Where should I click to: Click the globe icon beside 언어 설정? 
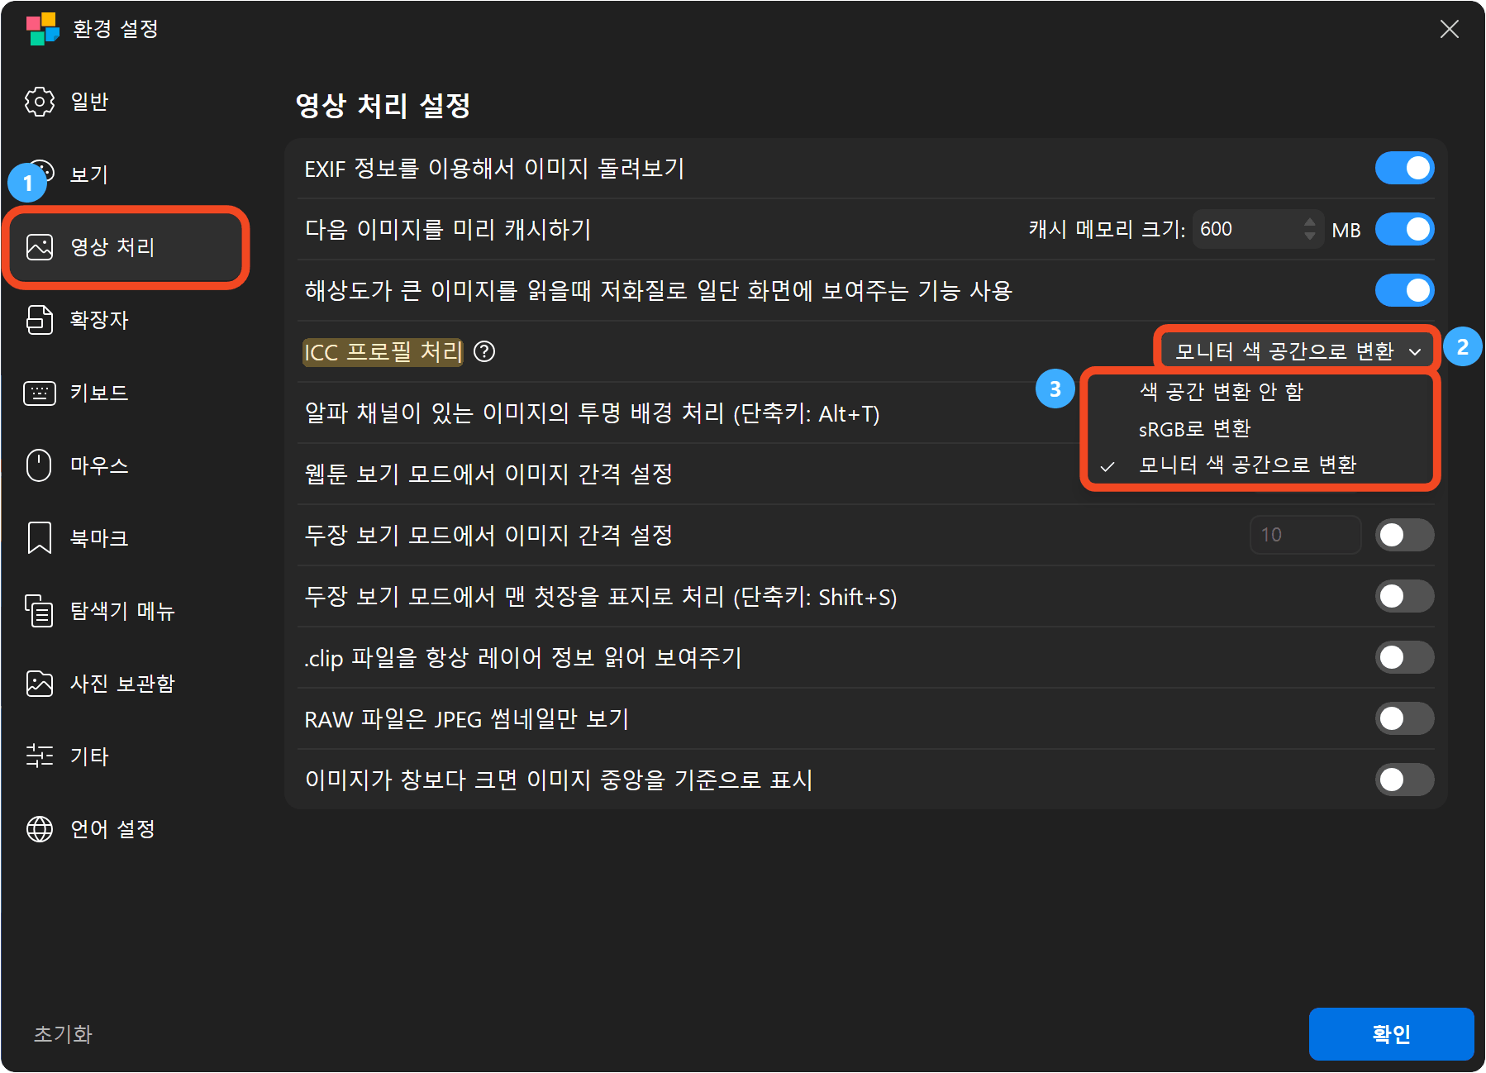tap(40, 829)
